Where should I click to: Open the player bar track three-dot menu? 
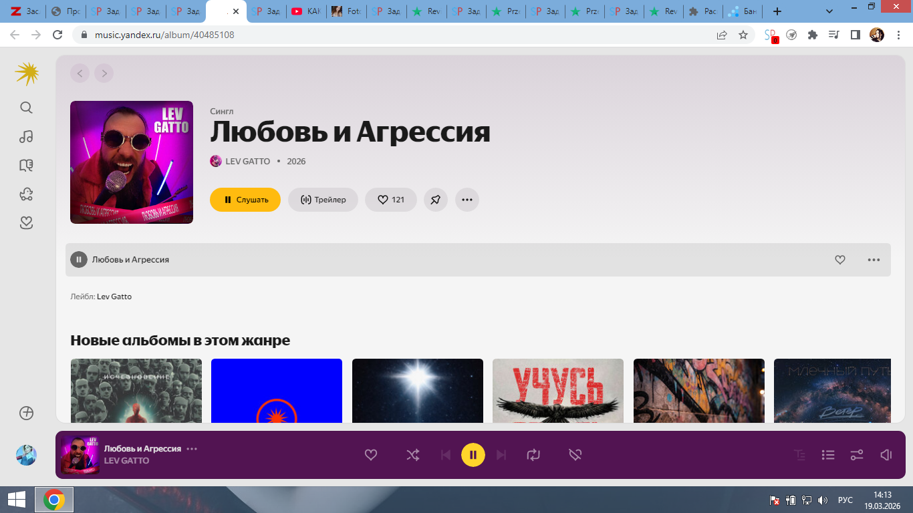point(192,449)
